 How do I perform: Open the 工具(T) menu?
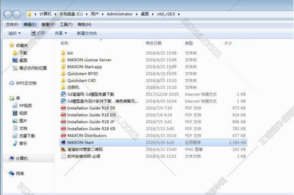(66, 24)
